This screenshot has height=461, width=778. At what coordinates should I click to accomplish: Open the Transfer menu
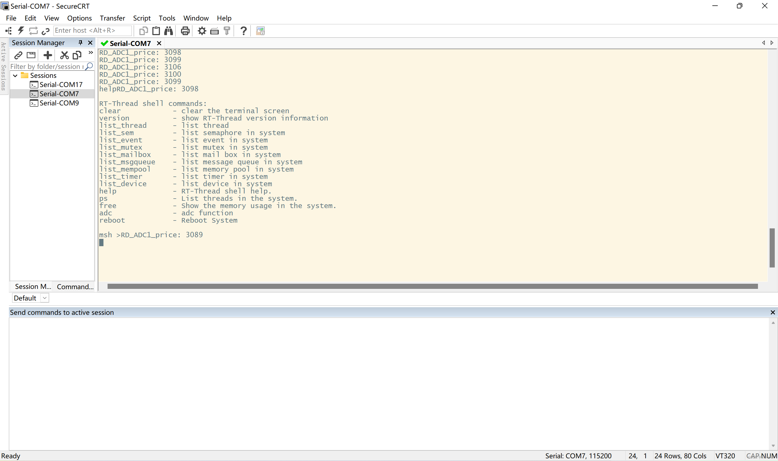[x=112, y=18]
